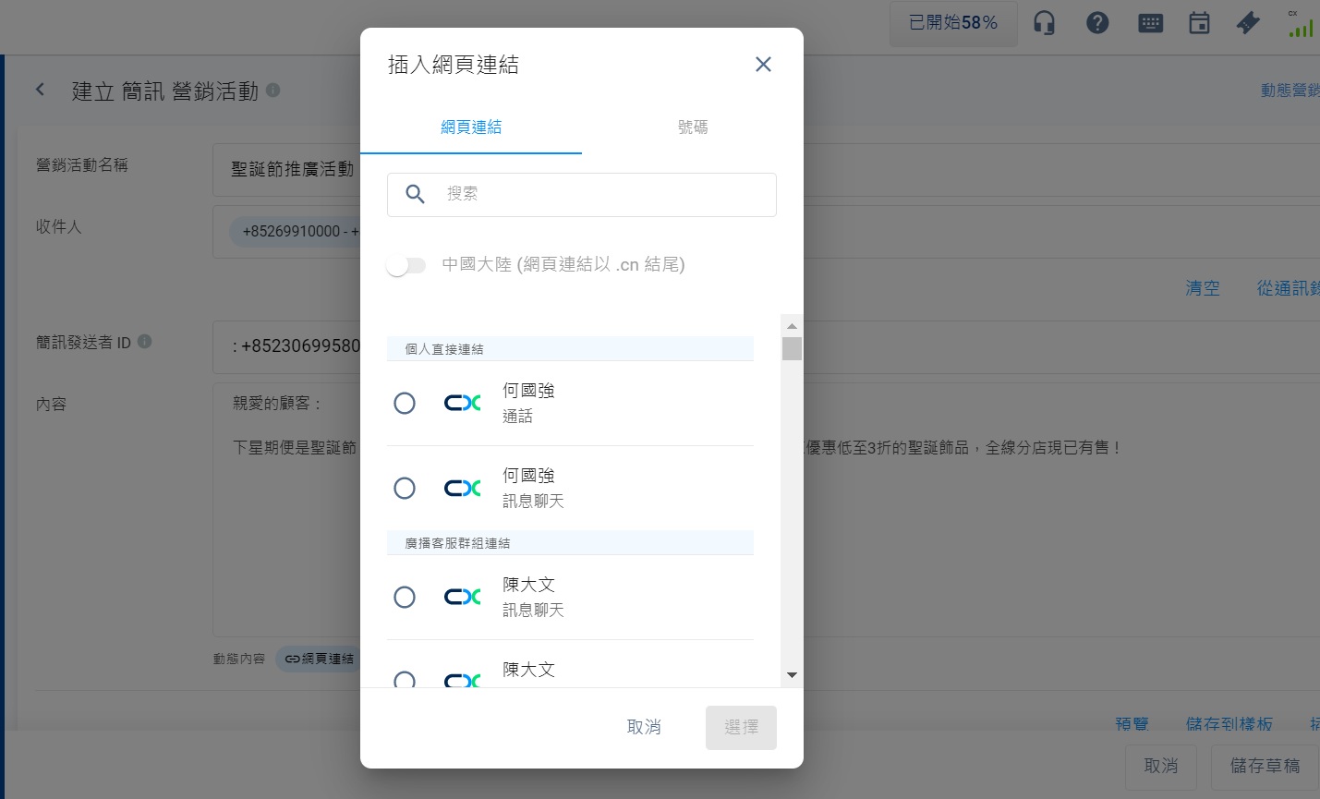Click the CX logo beside 何國強 訊息聊天

tap(463, 488)
